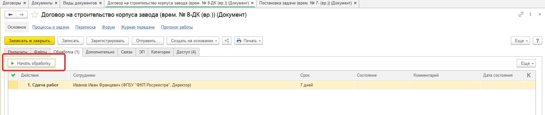Click Начать обработку button
This screenshot has width=545, height=115.
pyautogui.click(x=31, y=63)
